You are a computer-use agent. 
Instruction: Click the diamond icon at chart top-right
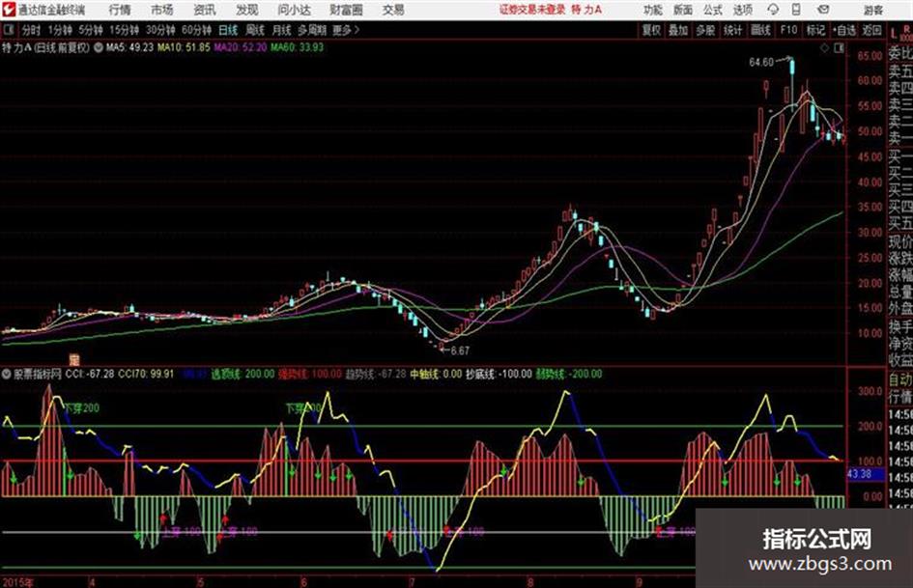824,48
